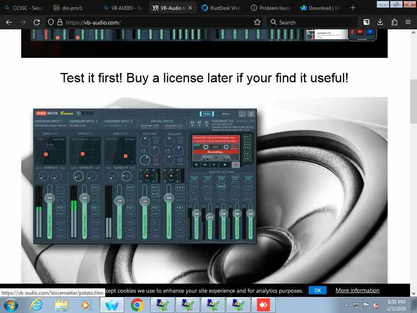The image size is (417, 313).
Task: Open the tracking protection shield icon
Action: coord(51,22)
